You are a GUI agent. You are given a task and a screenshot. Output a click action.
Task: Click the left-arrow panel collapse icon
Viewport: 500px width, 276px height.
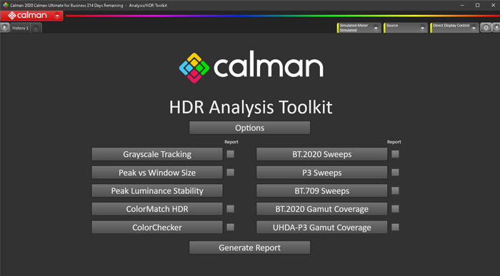coord(496,28)
